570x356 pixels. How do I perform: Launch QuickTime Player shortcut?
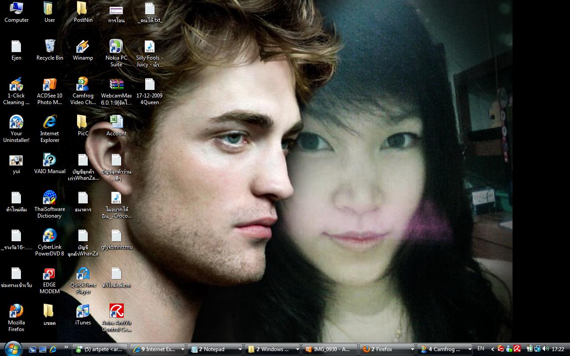click(83, 274)
